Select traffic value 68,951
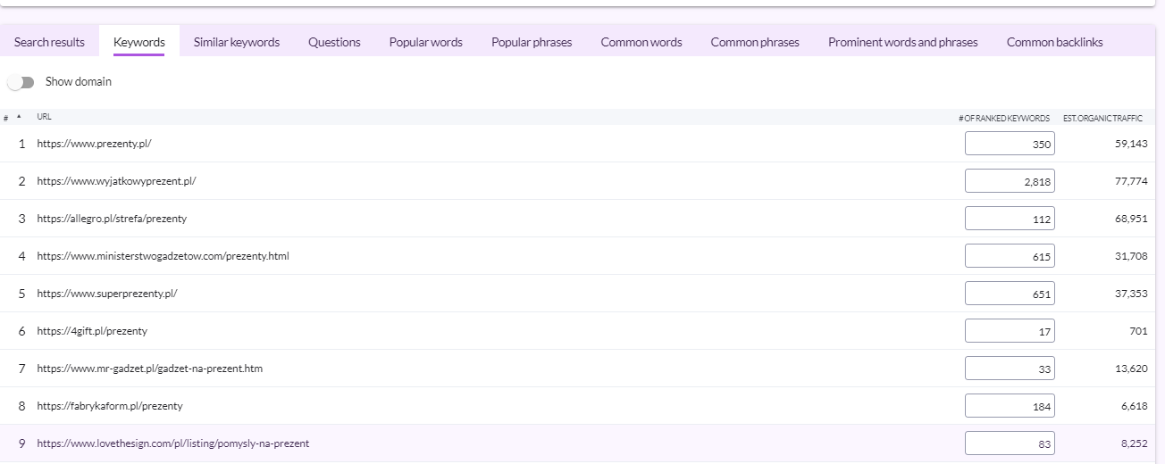 (x=1131, y=219)
